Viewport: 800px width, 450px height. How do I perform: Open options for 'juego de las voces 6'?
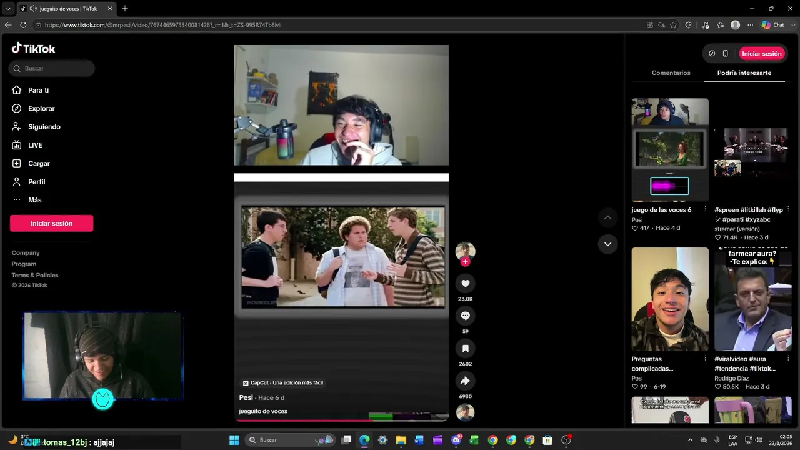[705, 209]
